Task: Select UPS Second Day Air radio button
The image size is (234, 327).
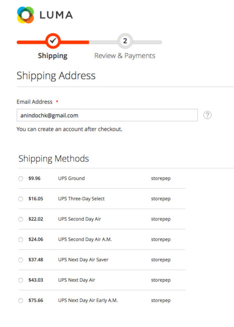Action: click(x=21, y=219)
